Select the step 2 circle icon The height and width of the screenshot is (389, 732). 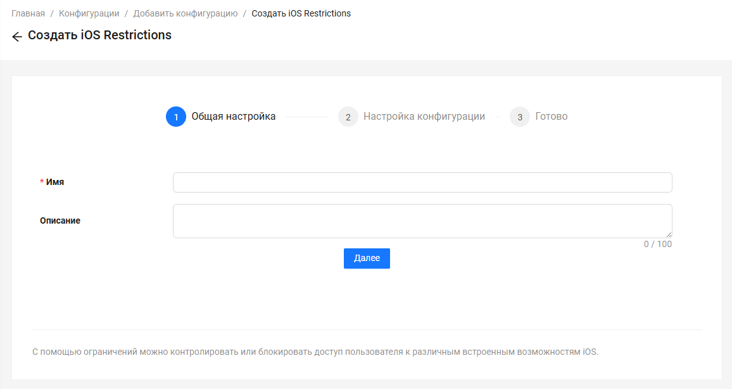click(348, 117)
